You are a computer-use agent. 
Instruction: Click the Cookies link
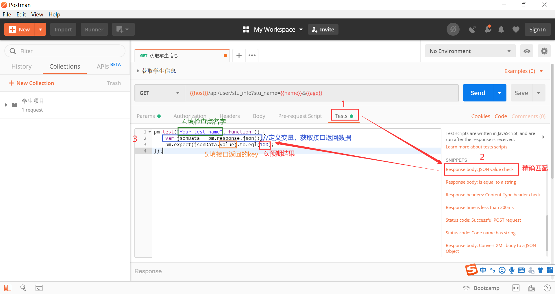point(481,116)
